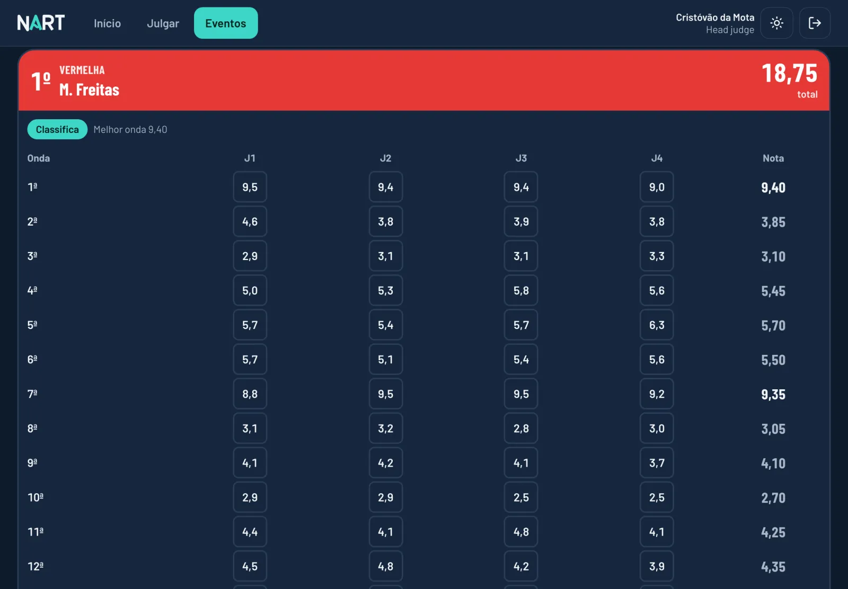Viewport: 848px width, 589px height.
Task: Click the Classifica badge
Action: click(x=57, y=129)
